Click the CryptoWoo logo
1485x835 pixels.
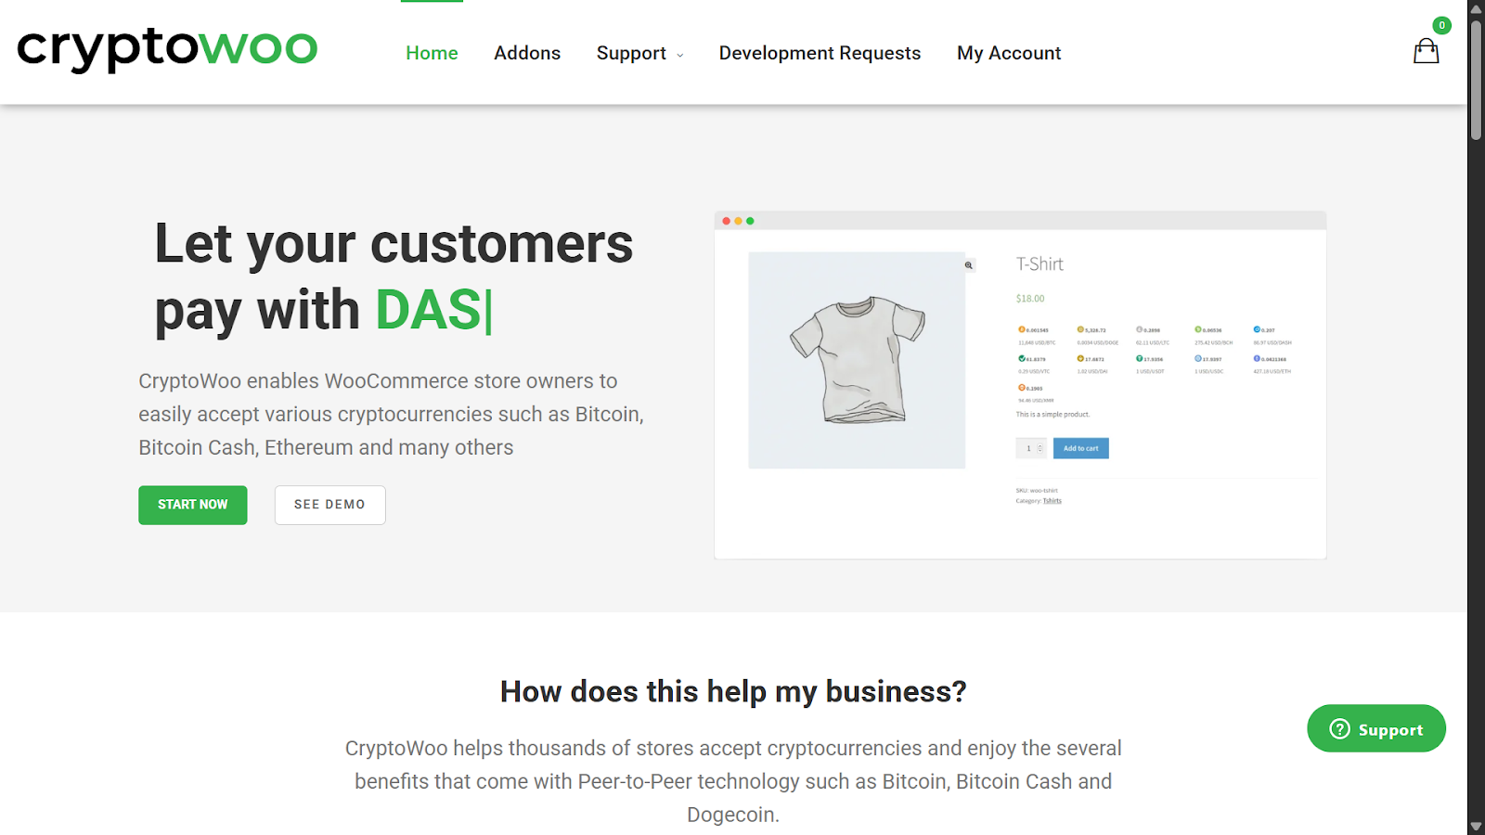coord(167,50)
